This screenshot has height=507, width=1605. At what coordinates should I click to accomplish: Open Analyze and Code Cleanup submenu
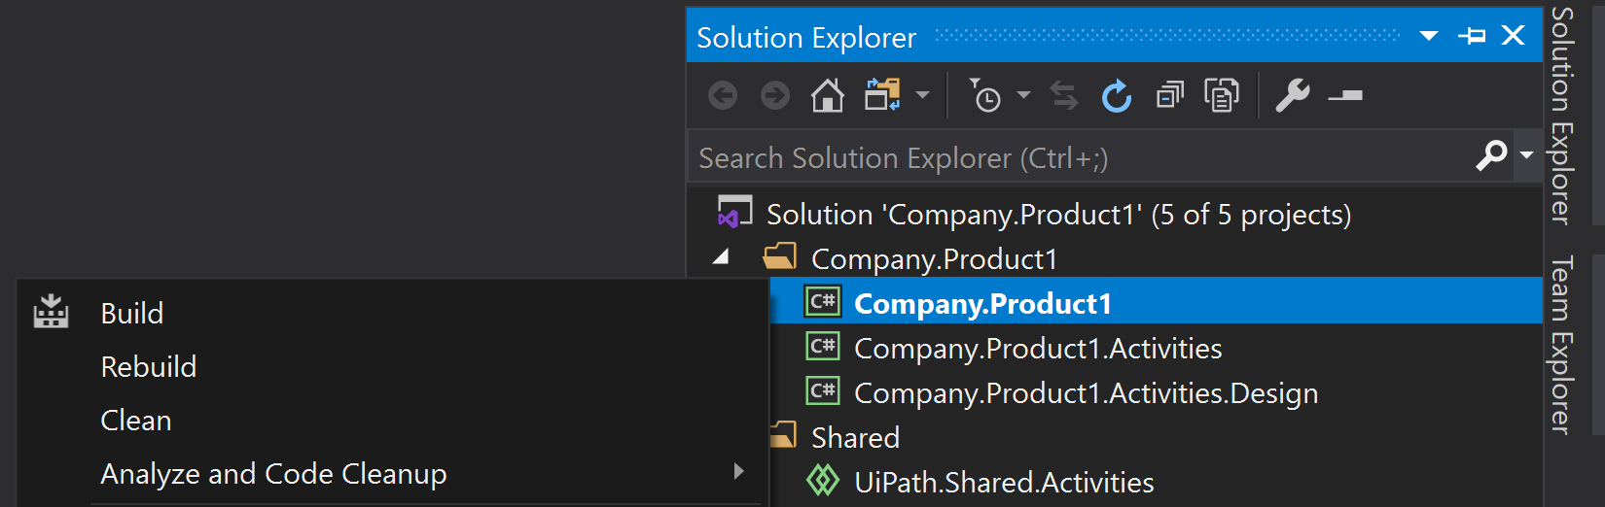click(x=393, y=473)
